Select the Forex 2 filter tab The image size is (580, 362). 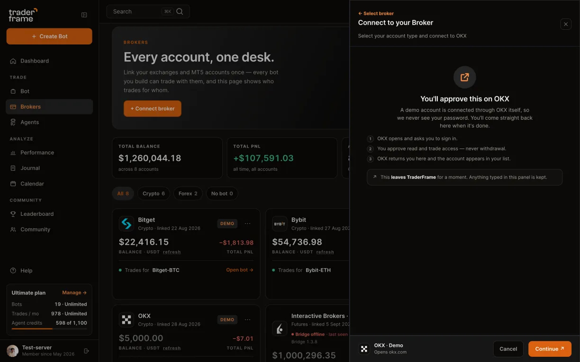tap(188, 194)
